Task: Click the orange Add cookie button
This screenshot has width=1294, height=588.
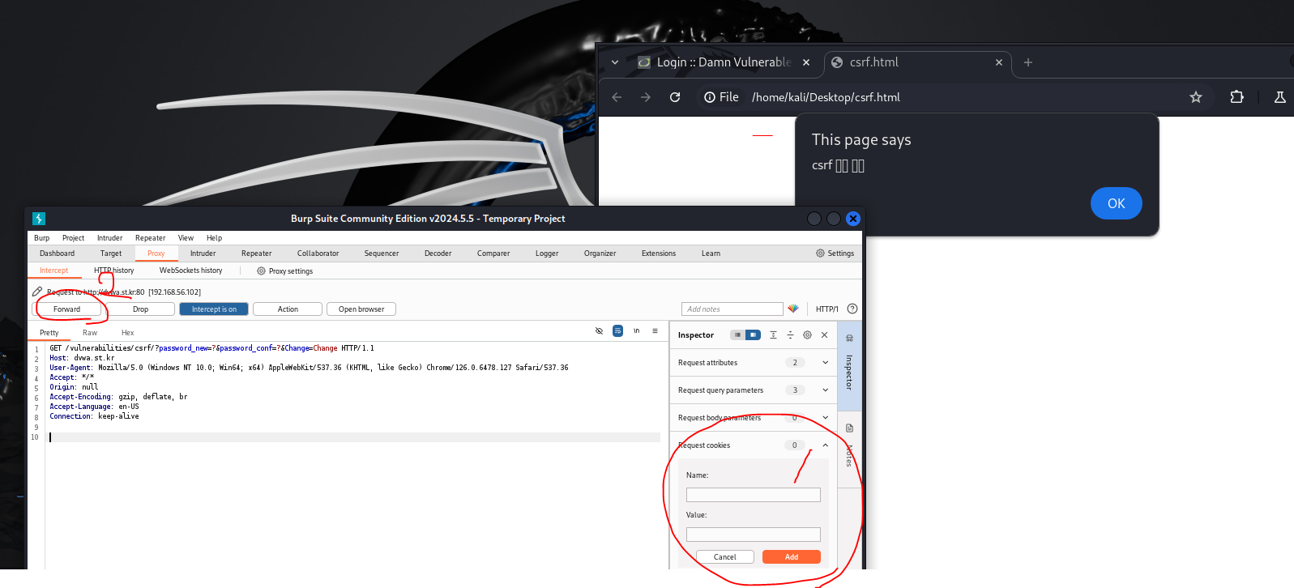Action: (792, 557)
